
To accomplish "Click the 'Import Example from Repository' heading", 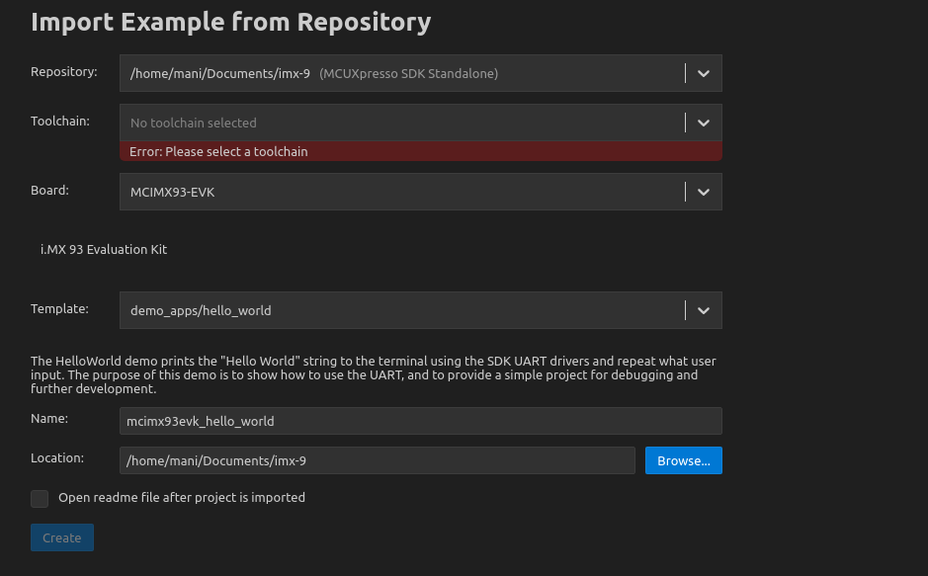I will coord(230,22).
